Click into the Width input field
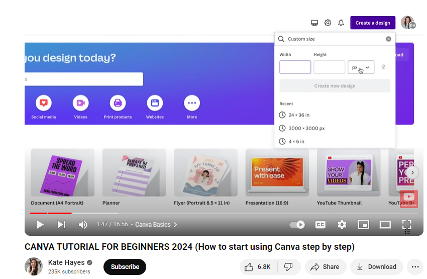The width and height of the screenshot is (427, 279). point(295,67)
